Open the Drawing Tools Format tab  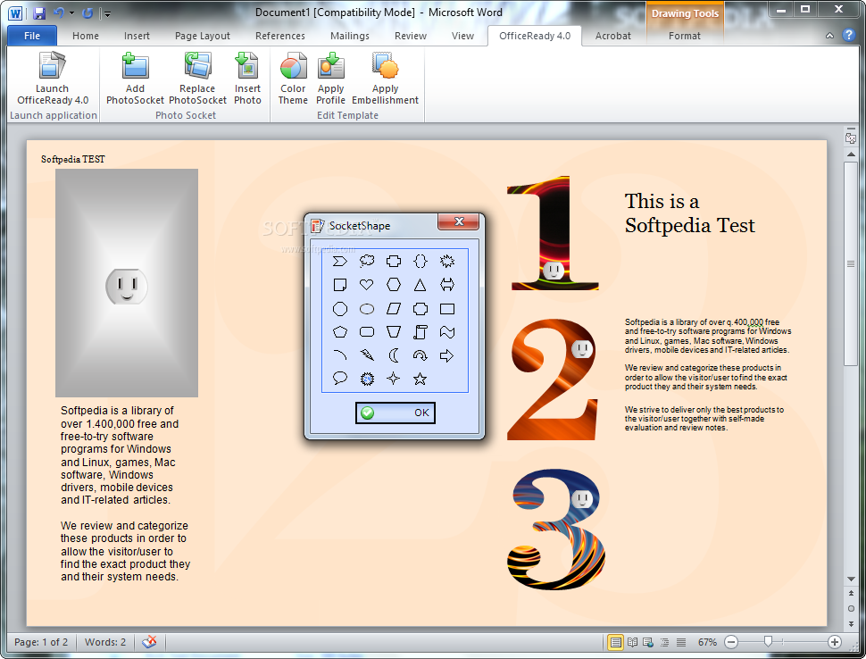[684, 36]
